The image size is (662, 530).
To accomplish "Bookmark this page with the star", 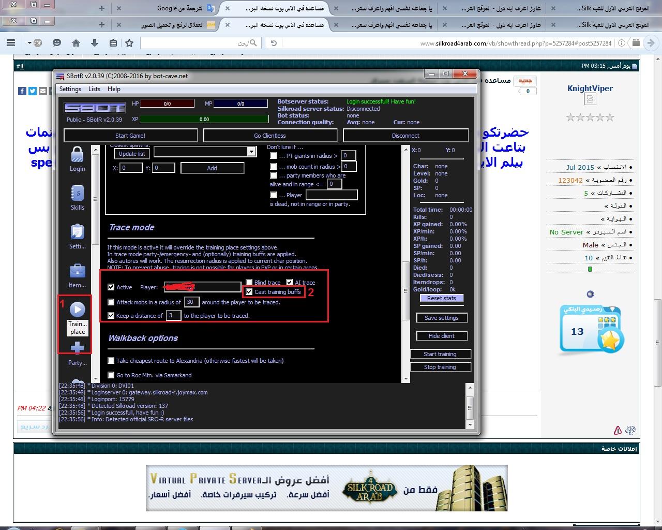I will pos(129,43).
